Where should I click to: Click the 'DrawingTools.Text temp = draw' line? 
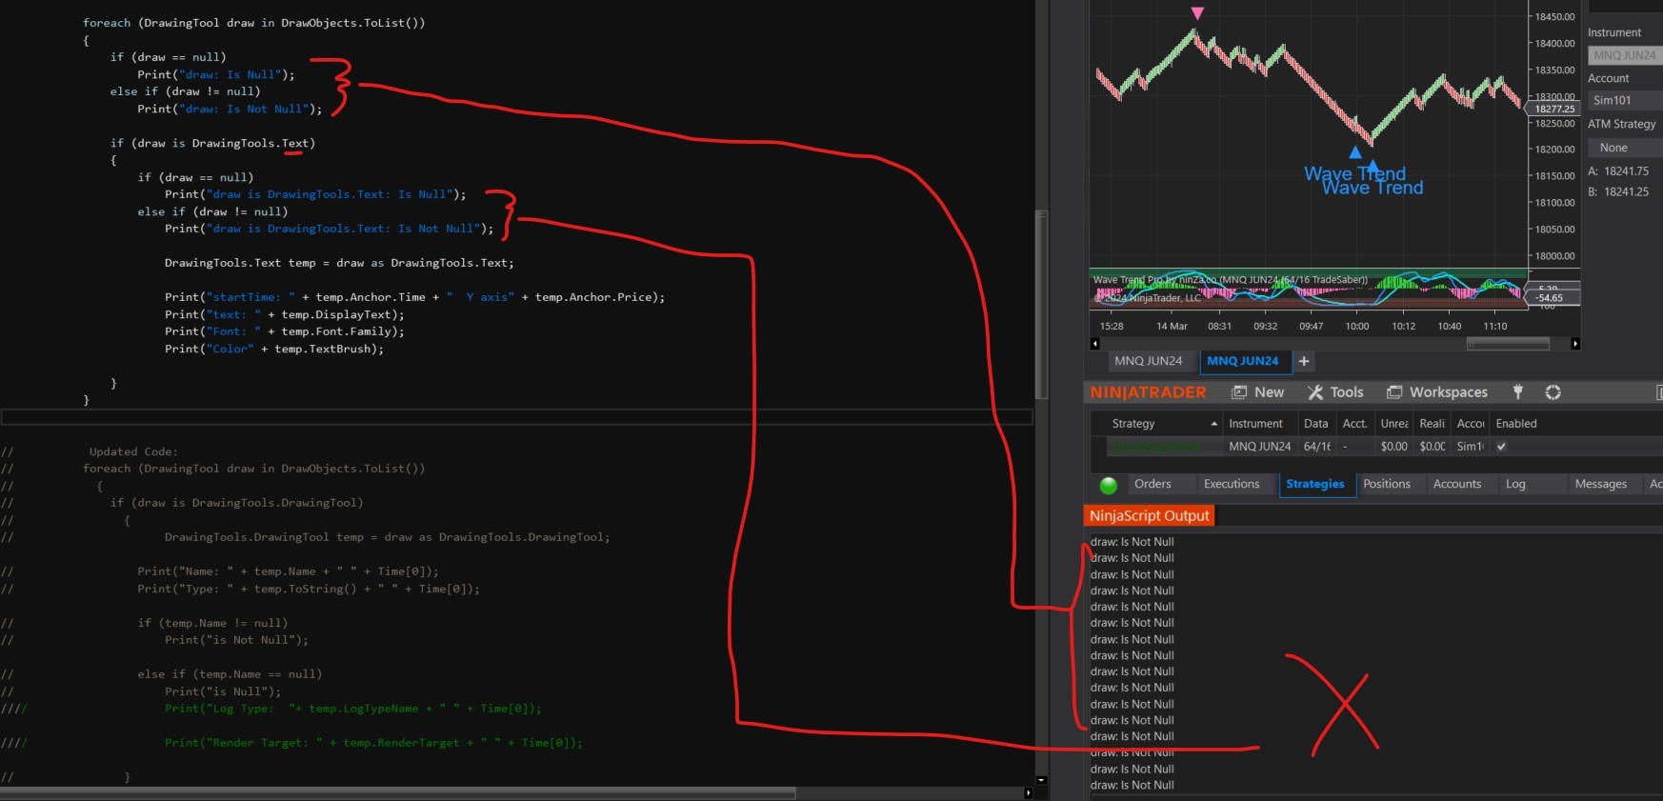[x=339, y=263]
